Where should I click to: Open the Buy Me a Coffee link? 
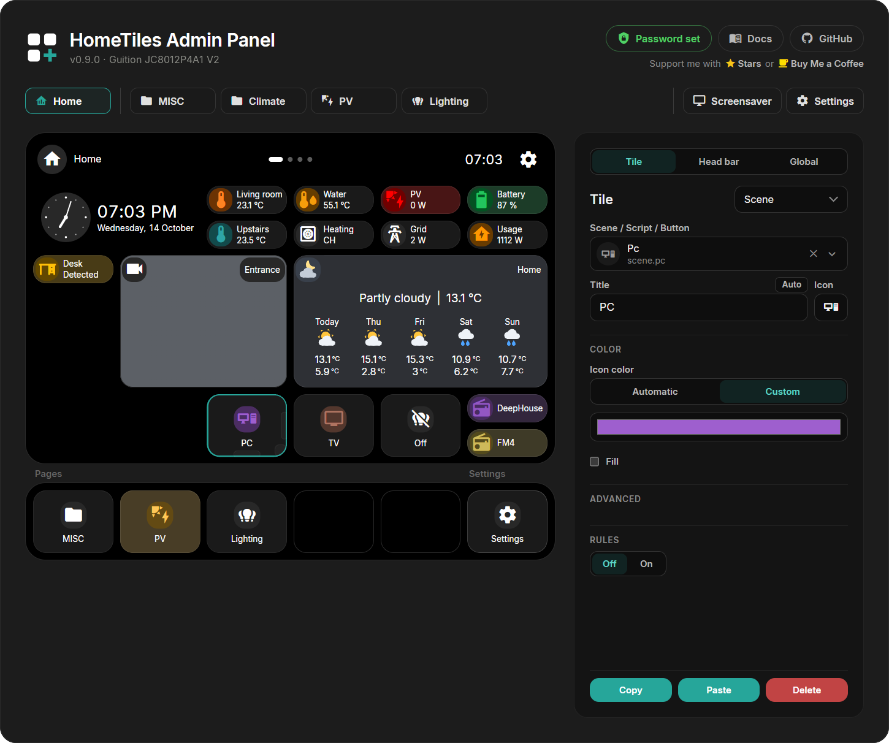tap(821, 64)
